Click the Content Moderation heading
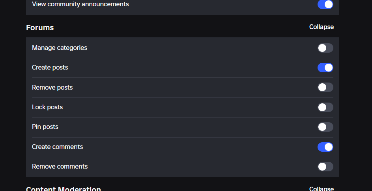The image size is (372, 191). pos(64,189)
